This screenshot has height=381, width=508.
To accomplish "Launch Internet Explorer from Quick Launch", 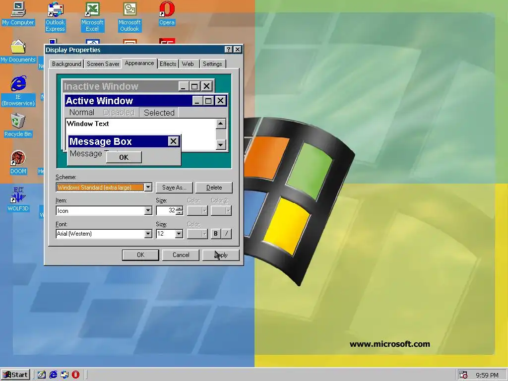I will coord(53,375).
